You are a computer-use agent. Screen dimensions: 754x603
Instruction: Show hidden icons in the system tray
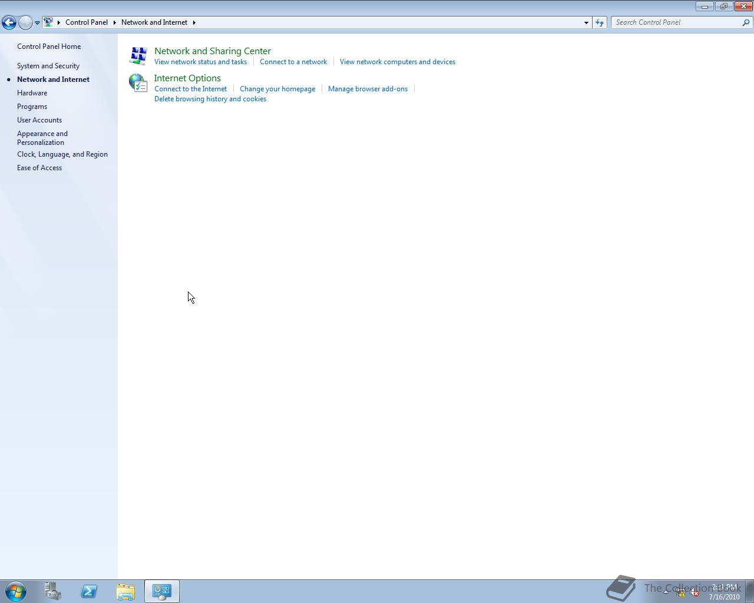tap(666, 592)
